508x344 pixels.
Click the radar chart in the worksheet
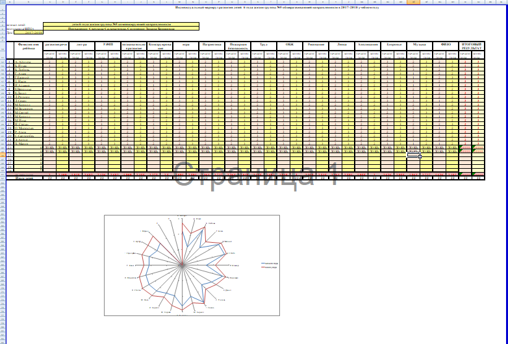pyautogui.click(x=192, y=265)
